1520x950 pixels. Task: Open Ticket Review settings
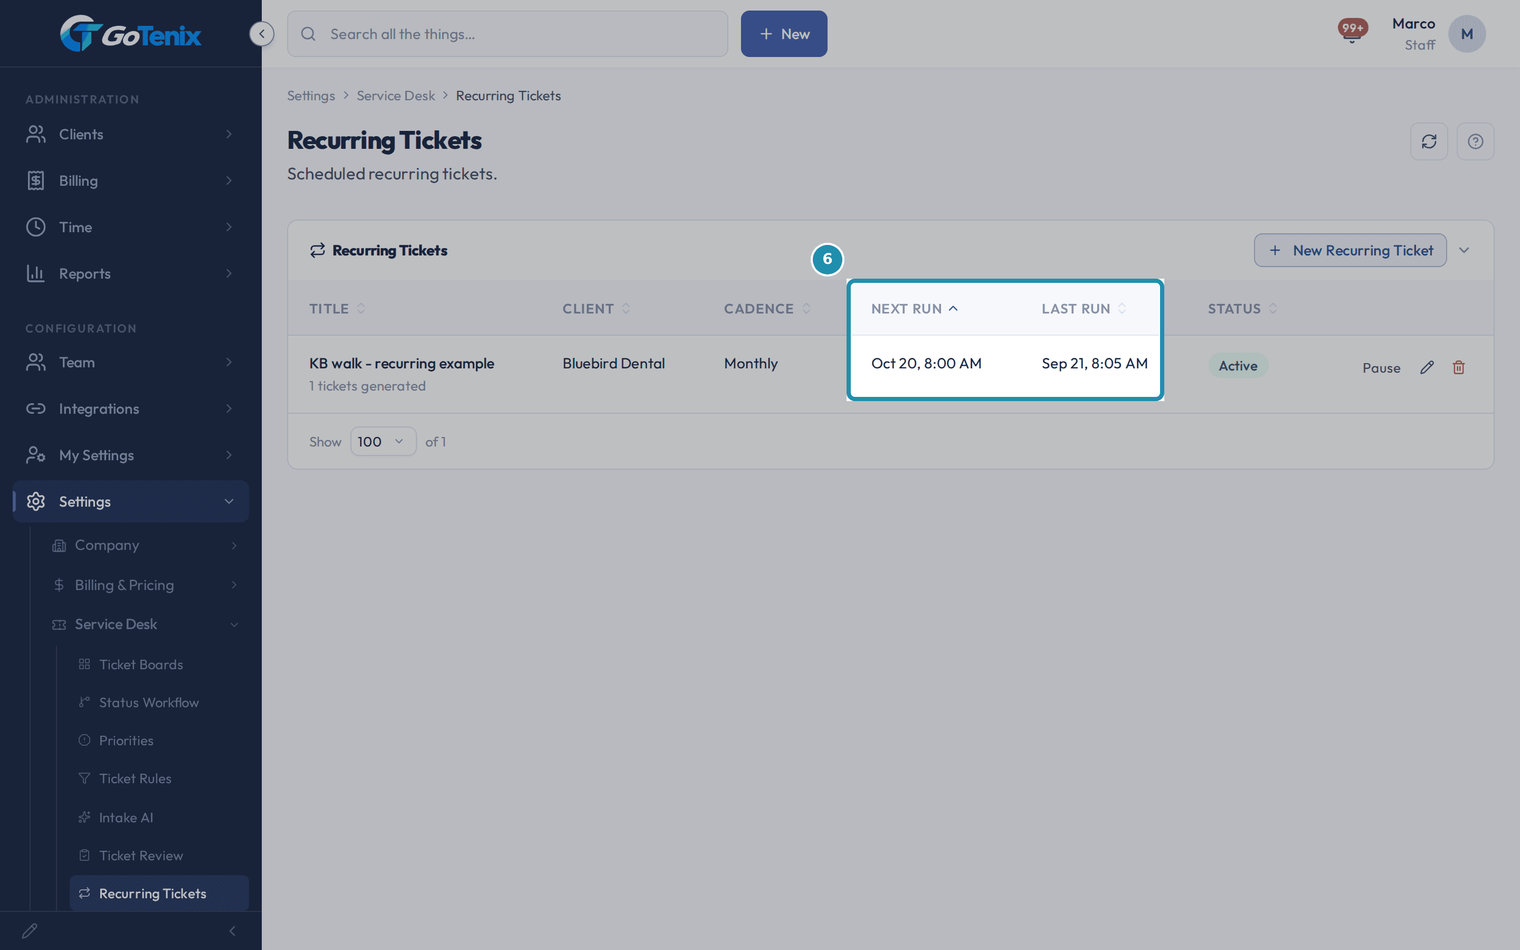tap(159, 855)
